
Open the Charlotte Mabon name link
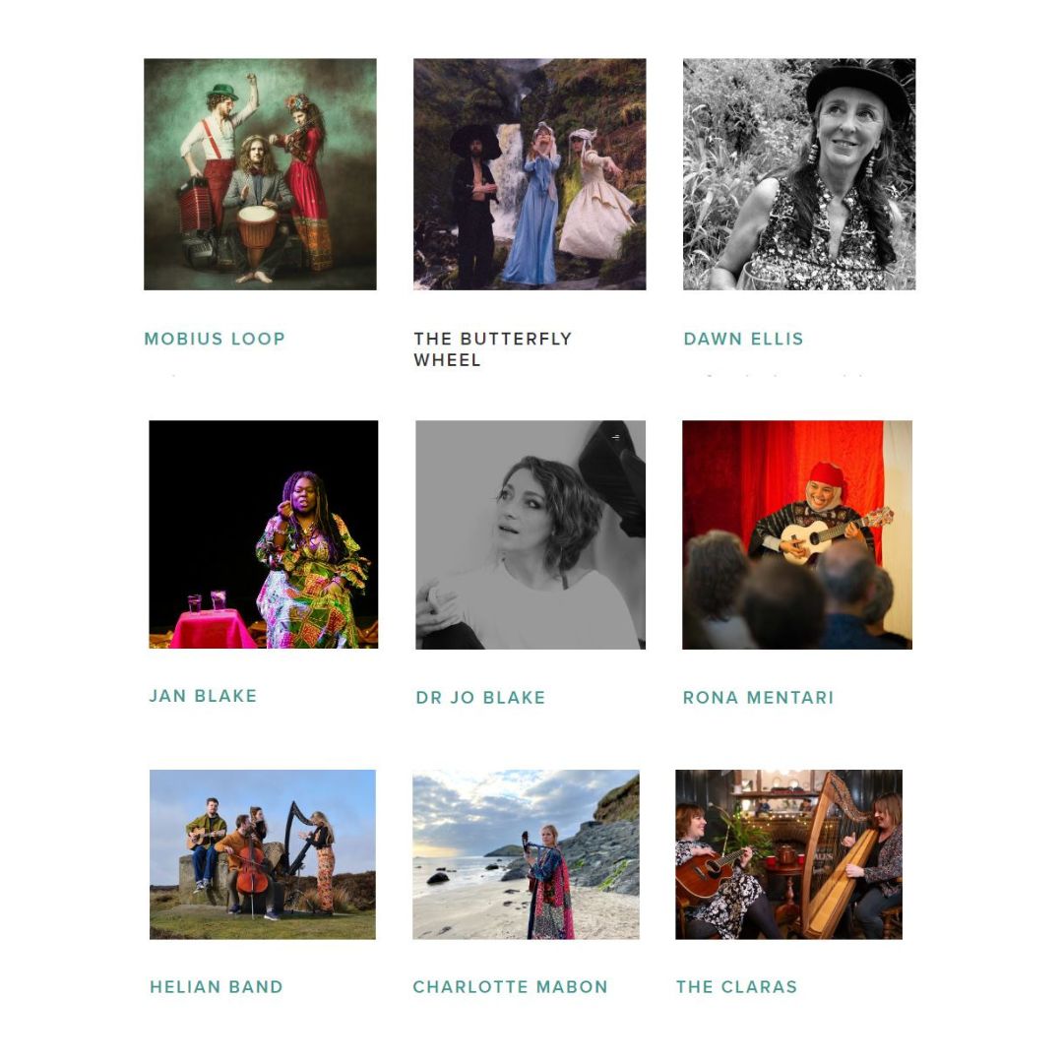(x=511, y=986)
